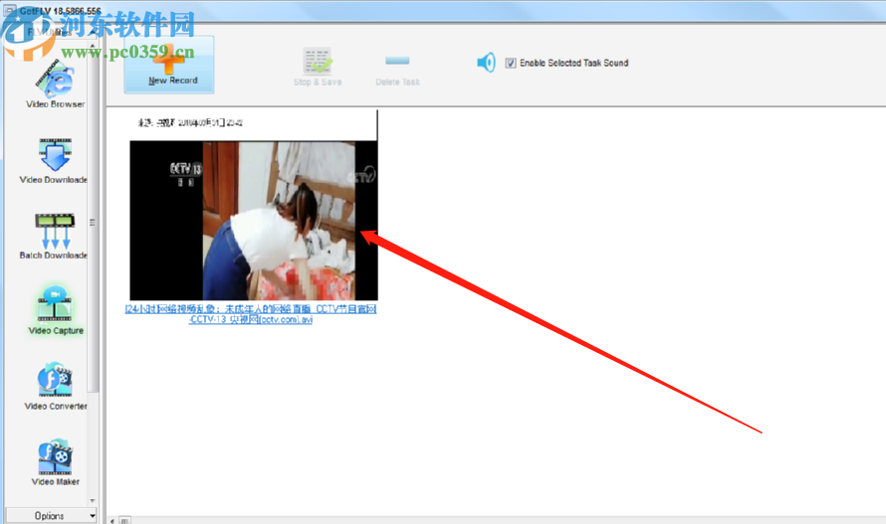Click Stop & Save toolbar button
Image resolution: width=886 pixels, height=524 pixels.
click(x=318, y=68)
